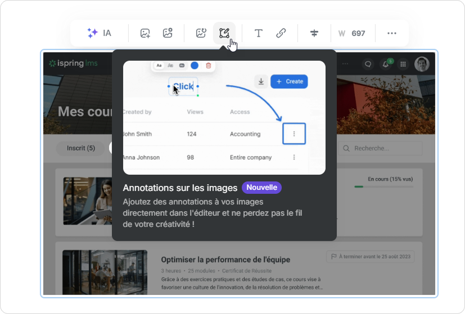465x314 pixels.
Task: Click the blue color circle in annotation bar
Action: pyautogui.click(x=195, y=66)
